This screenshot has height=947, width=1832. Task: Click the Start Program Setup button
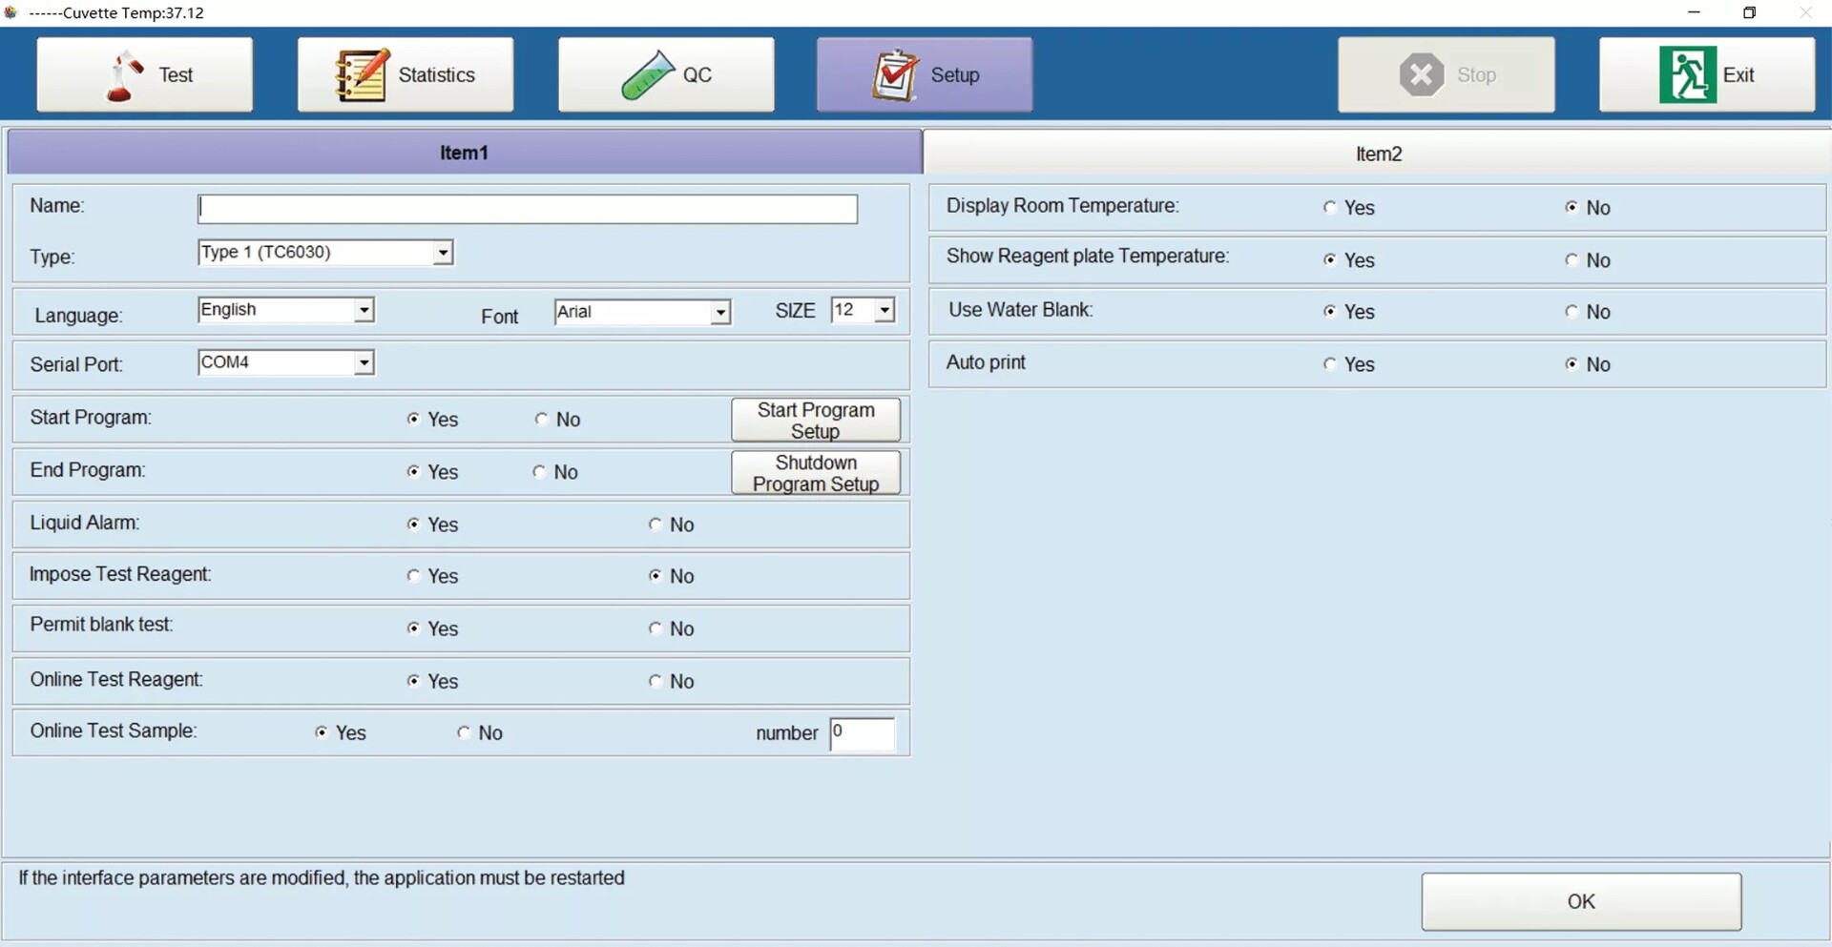click(x=816, y=421)
